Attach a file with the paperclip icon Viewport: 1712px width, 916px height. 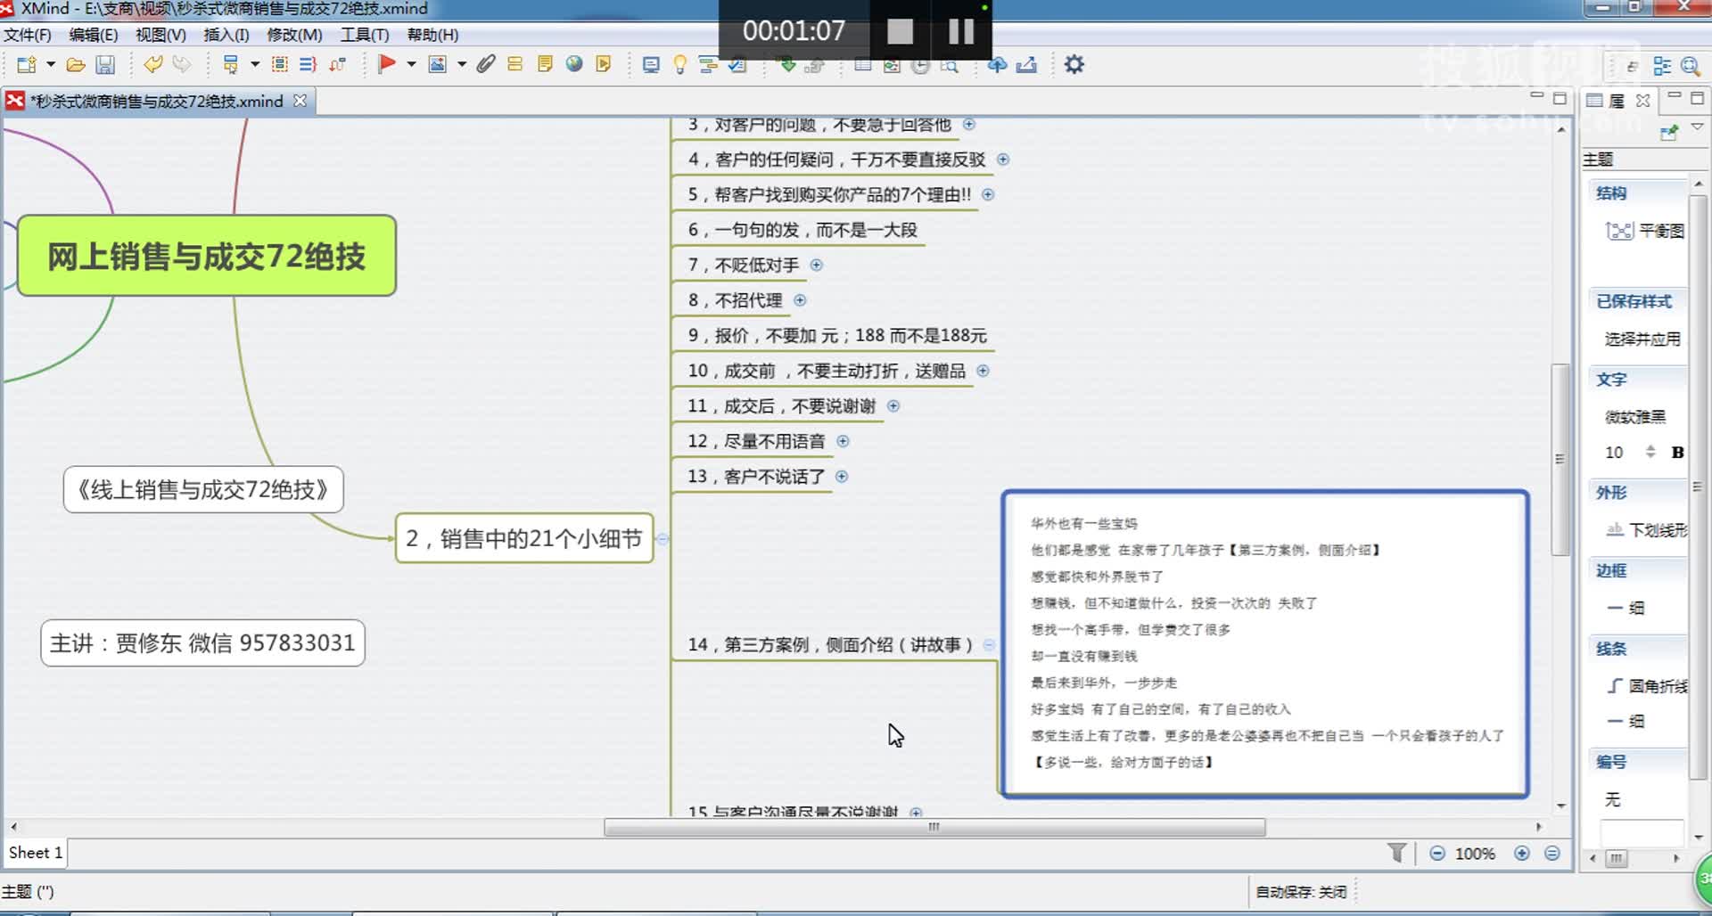pyautogui.click(x=485, y=63)
